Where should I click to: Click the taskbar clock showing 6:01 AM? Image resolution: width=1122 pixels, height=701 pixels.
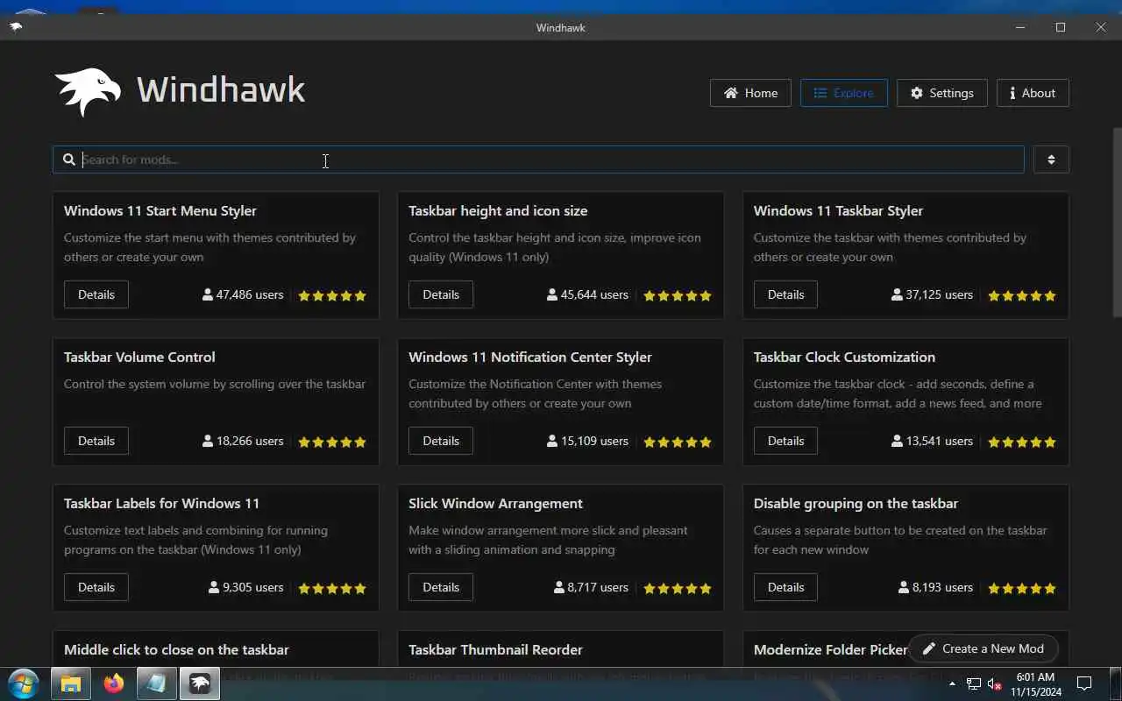[1036, 684]
